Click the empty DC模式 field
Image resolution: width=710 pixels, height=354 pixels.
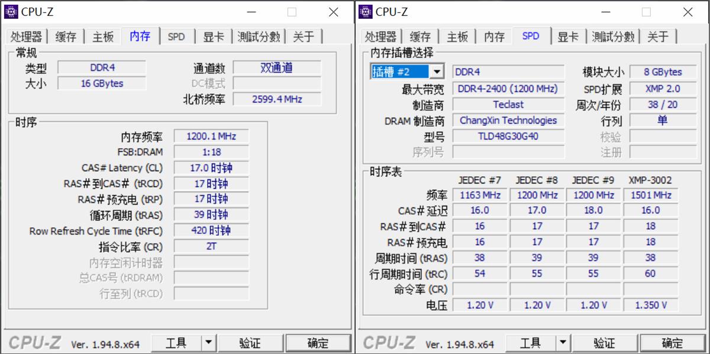coord(277,83)
